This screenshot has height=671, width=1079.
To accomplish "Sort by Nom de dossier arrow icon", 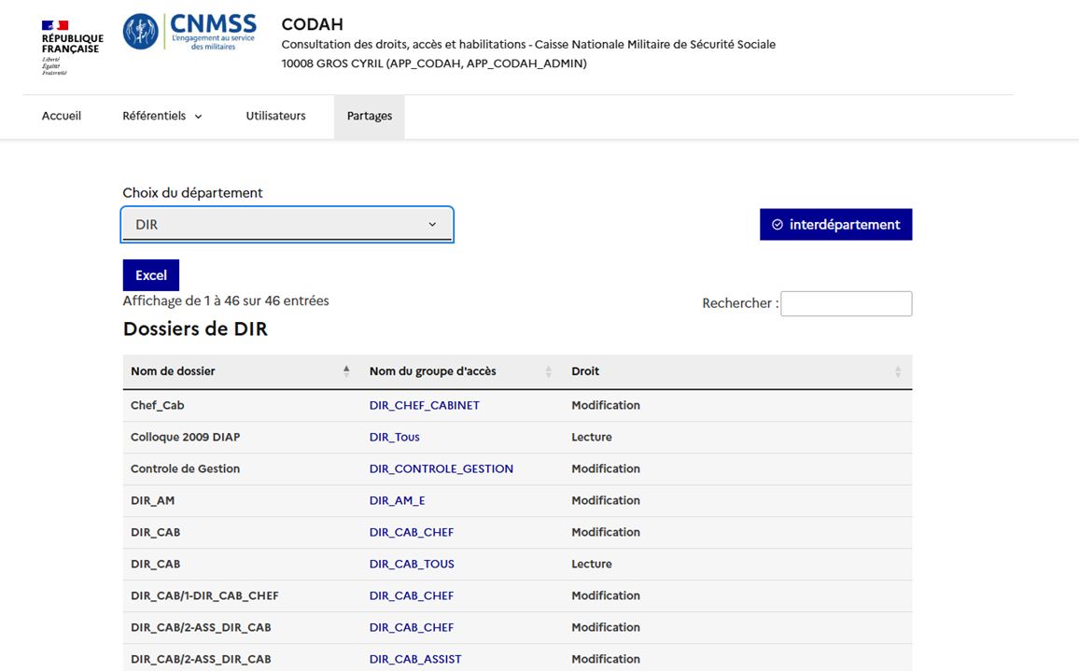I will [346, 371].
